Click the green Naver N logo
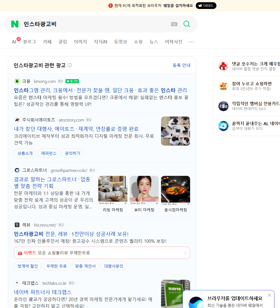The image size is (280, 308). [x=15, y=24]
